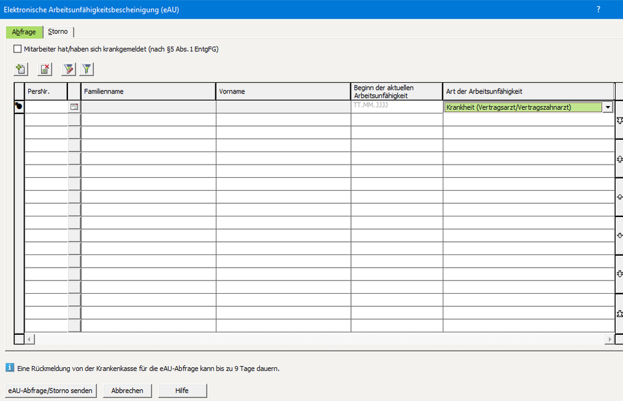Screen dimensions: 623x401
Task: Click the PersNr. input cell in first row
Action: click(x=46, y=107)
